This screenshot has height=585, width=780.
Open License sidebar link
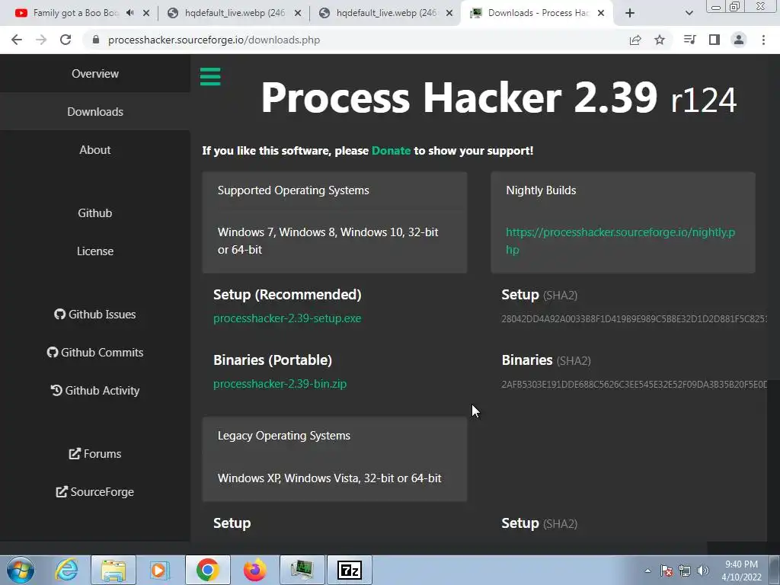tap(95, 251)
